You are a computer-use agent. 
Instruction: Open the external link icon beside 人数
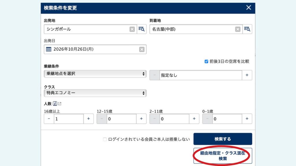pos(60,104)
